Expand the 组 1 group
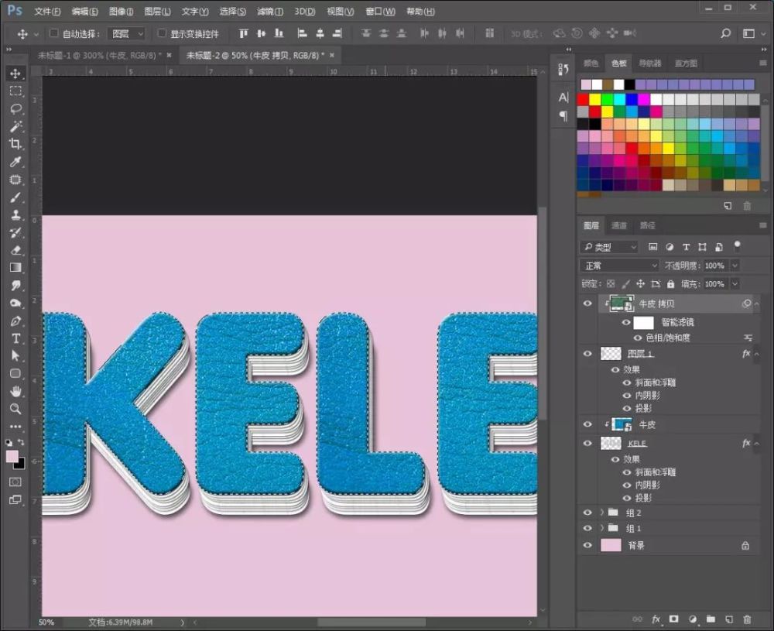The height and width of the screenshot is (631, 774). [x=601, y=528]
